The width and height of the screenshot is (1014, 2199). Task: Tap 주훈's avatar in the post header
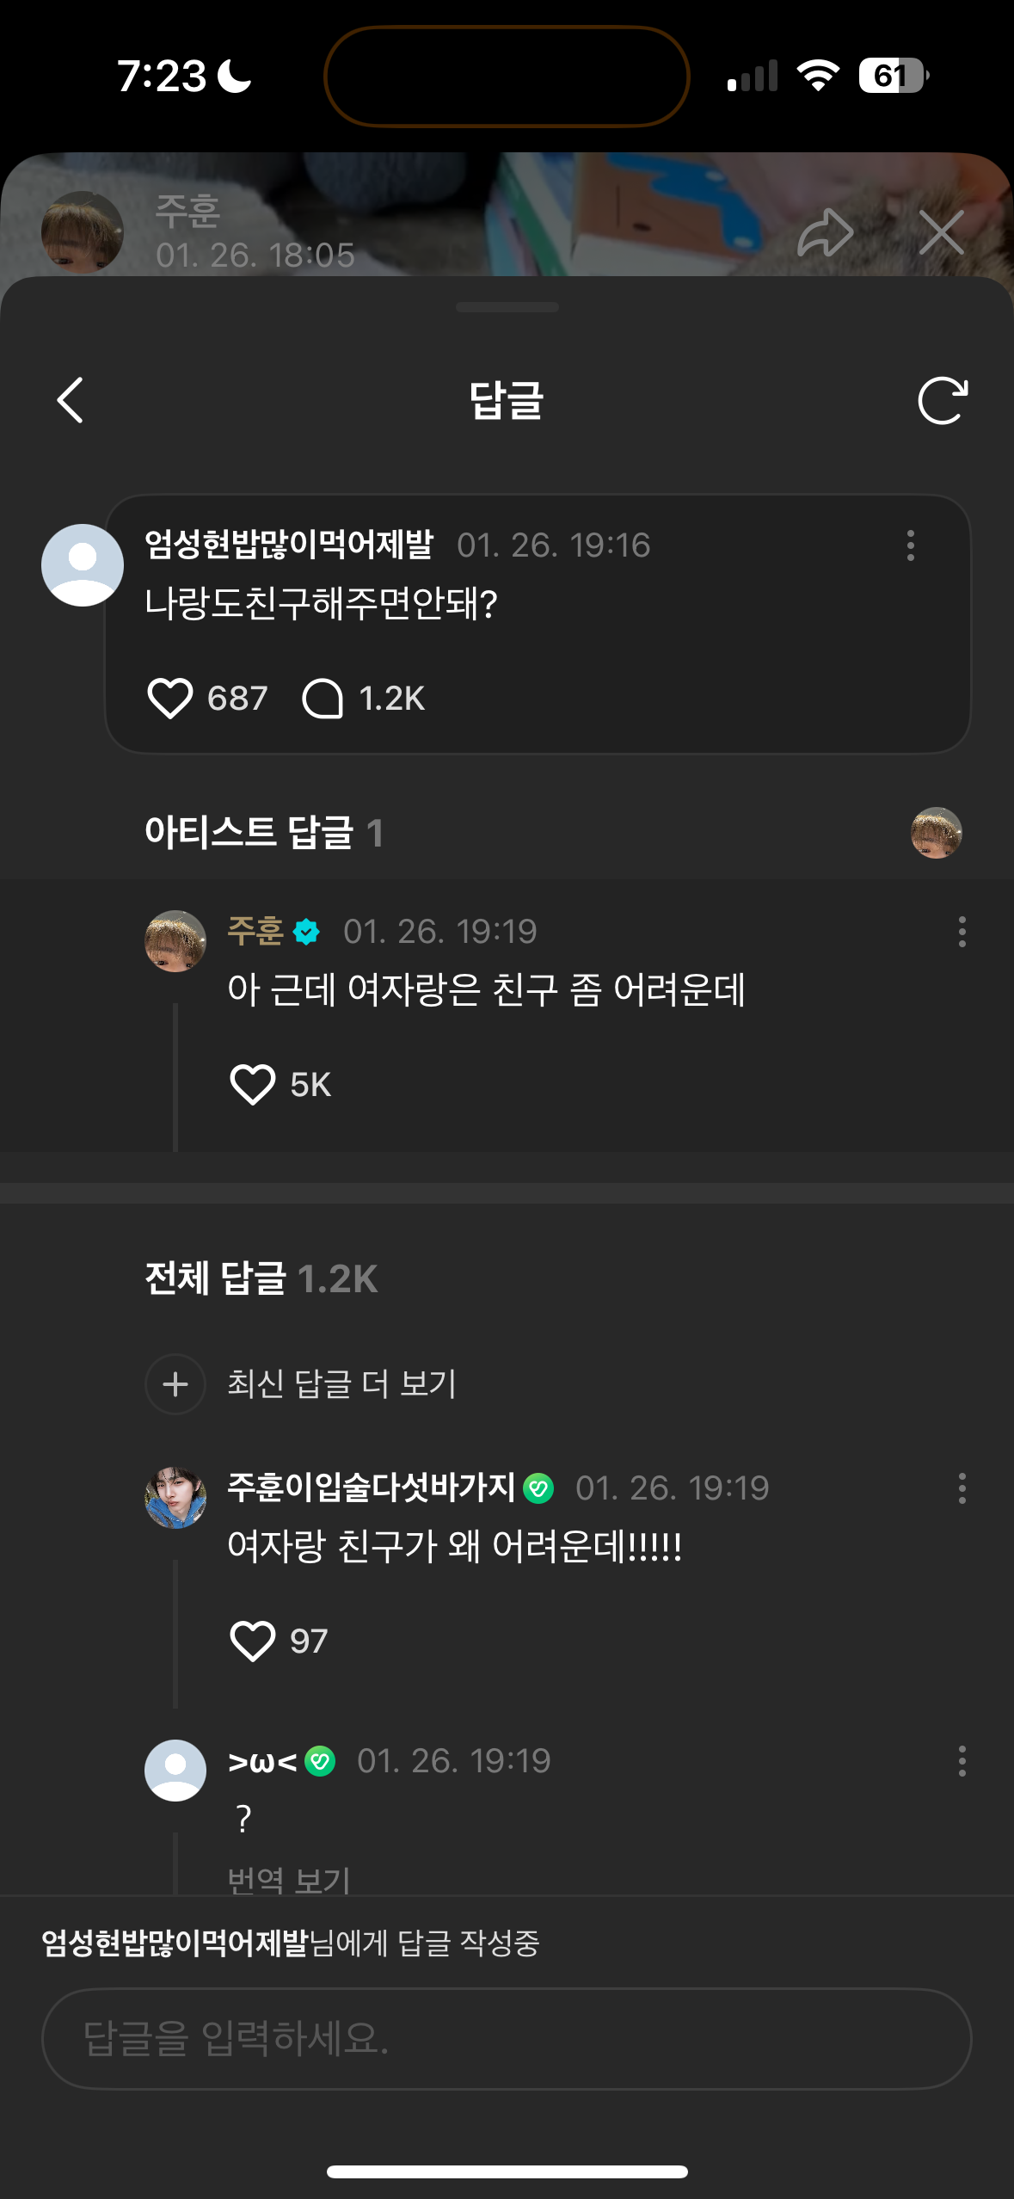coord(82,232)
